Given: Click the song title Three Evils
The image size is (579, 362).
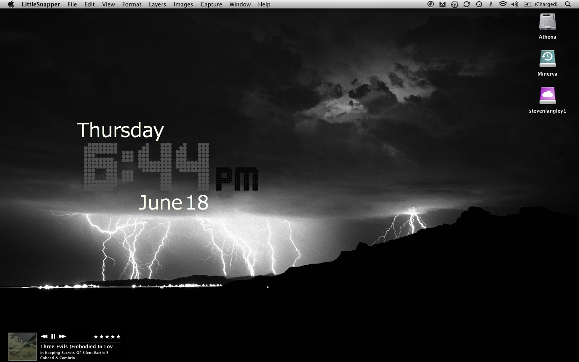Looking at the screenshot, I should [79, 346].
